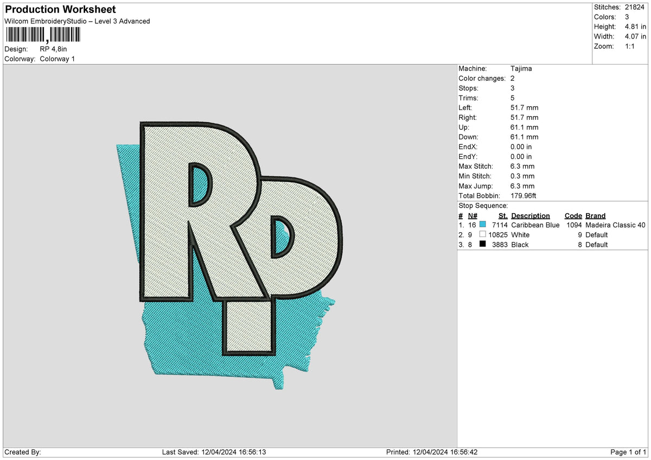Click the Trims value 5
Screen dimensions: 651x460
point(513,98)
